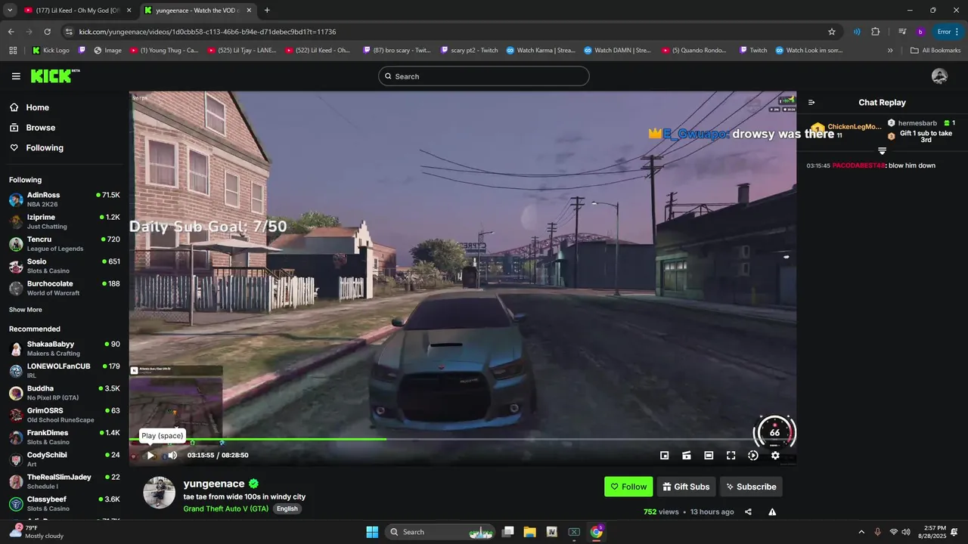The image size is (968, 544).
Task: Open AdinRoss channel in Following list
Action: tap(64, 199)
